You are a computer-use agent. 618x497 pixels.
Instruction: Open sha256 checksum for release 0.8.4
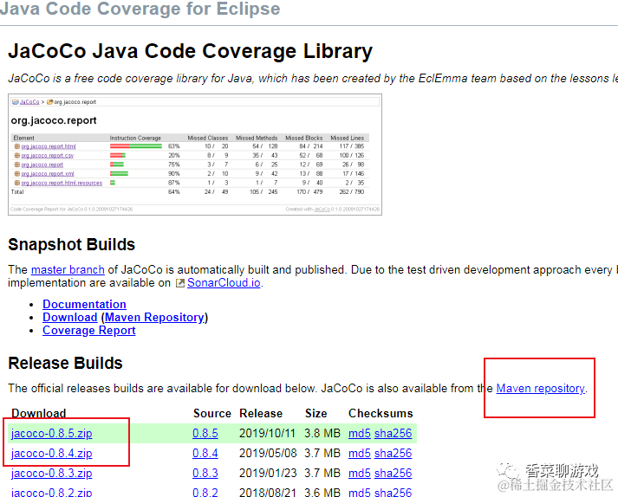coord(393,454)
